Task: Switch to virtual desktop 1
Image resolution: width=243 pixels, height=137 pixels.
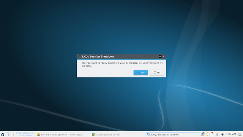Action: click(x=8, y=134)
